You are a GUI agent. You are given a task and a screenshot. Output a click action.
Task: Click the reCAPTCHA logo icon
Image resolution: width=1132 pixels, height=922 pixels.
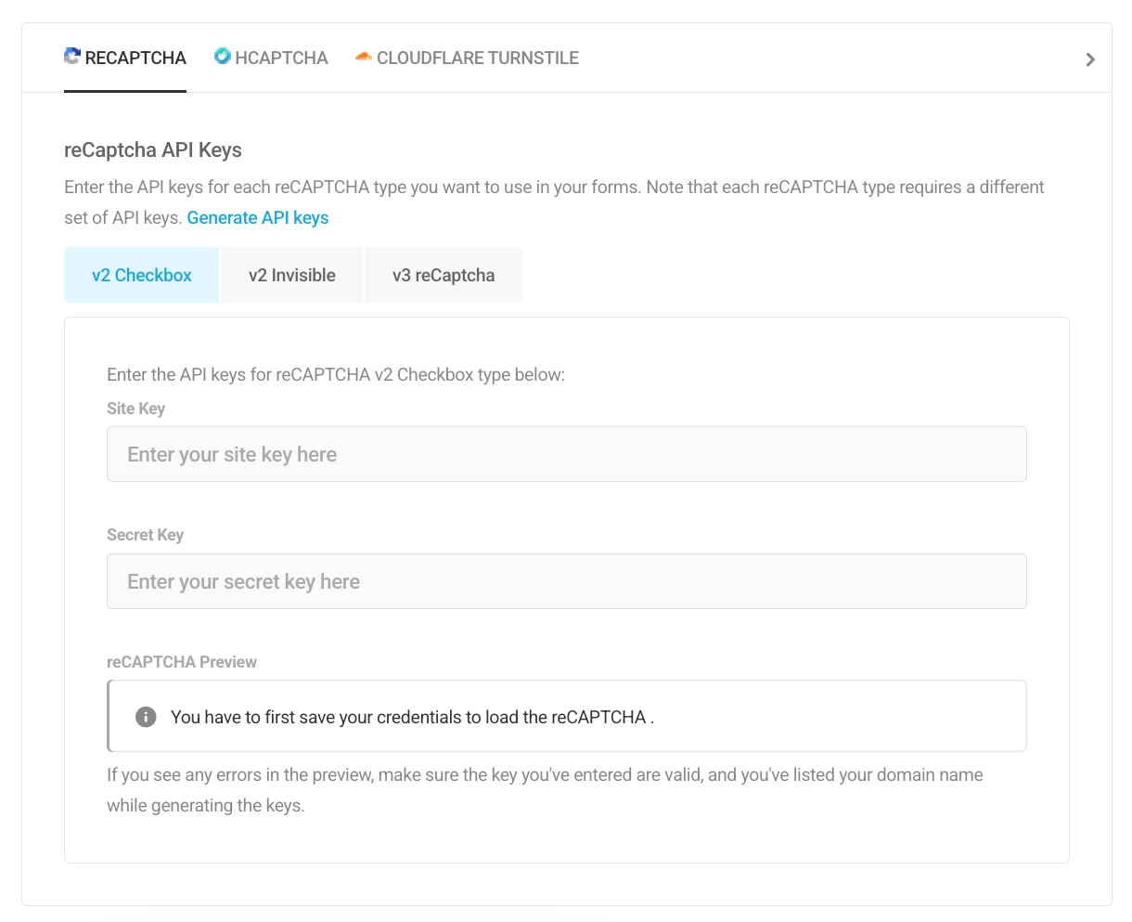(x=72, y=57)
